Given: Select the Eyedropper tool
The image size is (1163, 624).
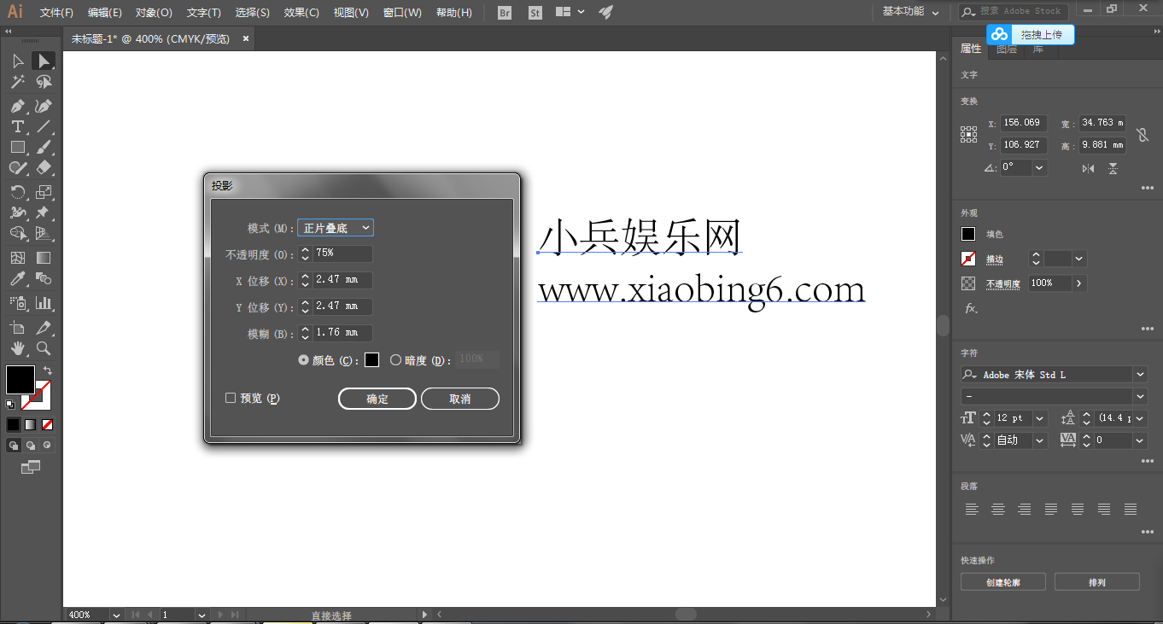Looking at the screenshot, I should pyautogui.click(x=17, y=278).
